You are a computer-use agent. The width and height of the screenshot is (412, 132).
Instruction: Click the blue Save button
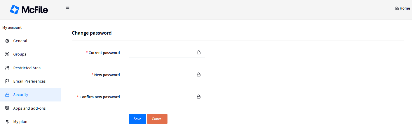coord(137,119)
